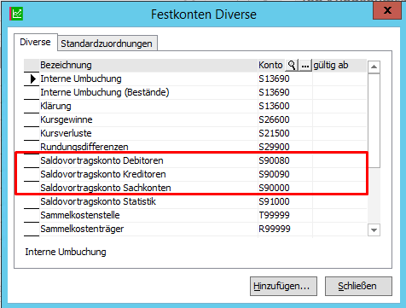Click the gültig ab cell for Rundungsdifferenzen
Viewport: 406px width, 308px height.
339,147
